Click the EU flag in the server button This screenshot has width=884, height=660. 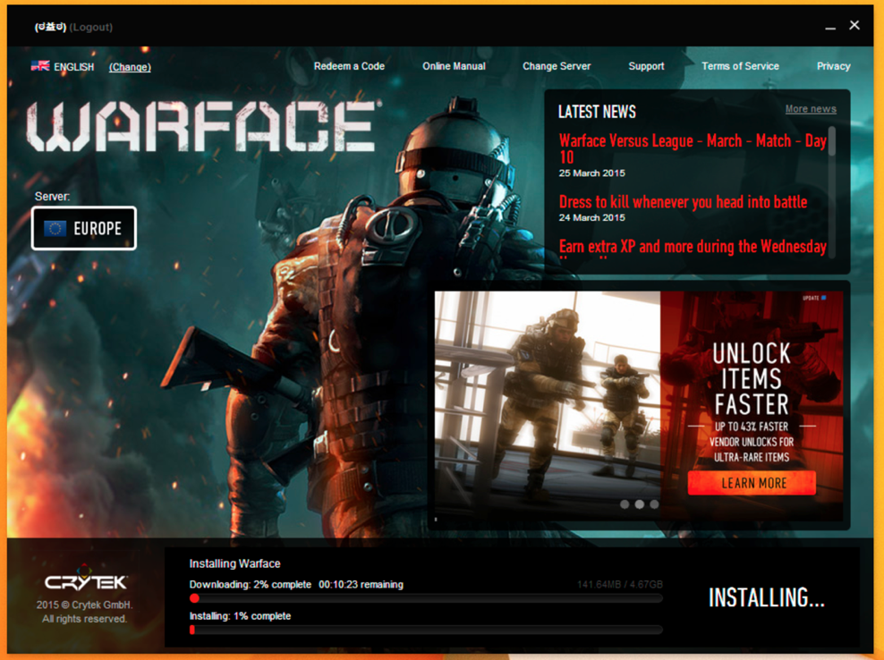[55, 228]
